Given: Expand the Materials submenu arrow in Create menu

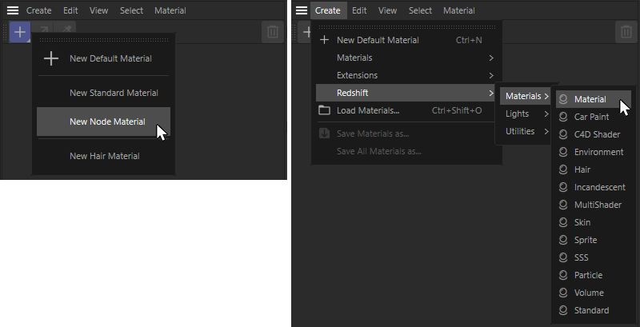Looking at the screenshot, I should (491, 58).
